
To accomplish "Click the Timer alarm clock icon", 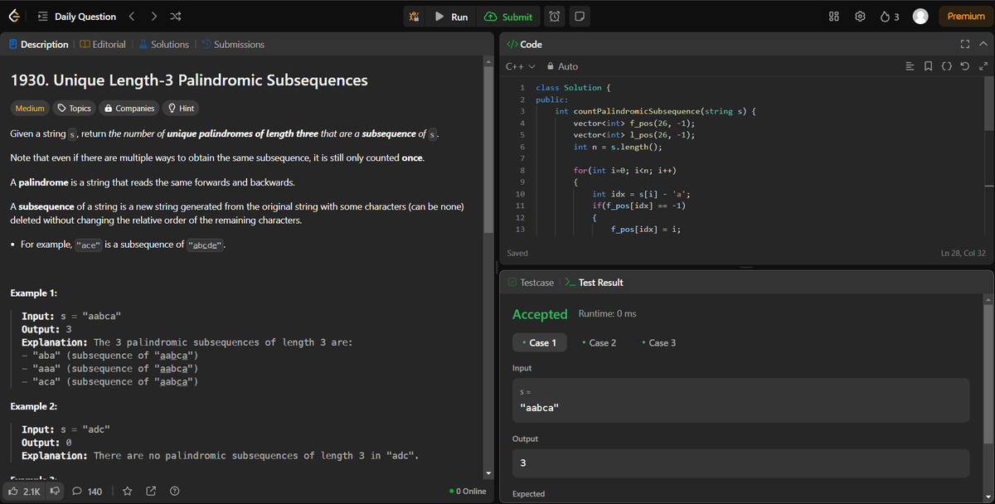I will point(555,16).
